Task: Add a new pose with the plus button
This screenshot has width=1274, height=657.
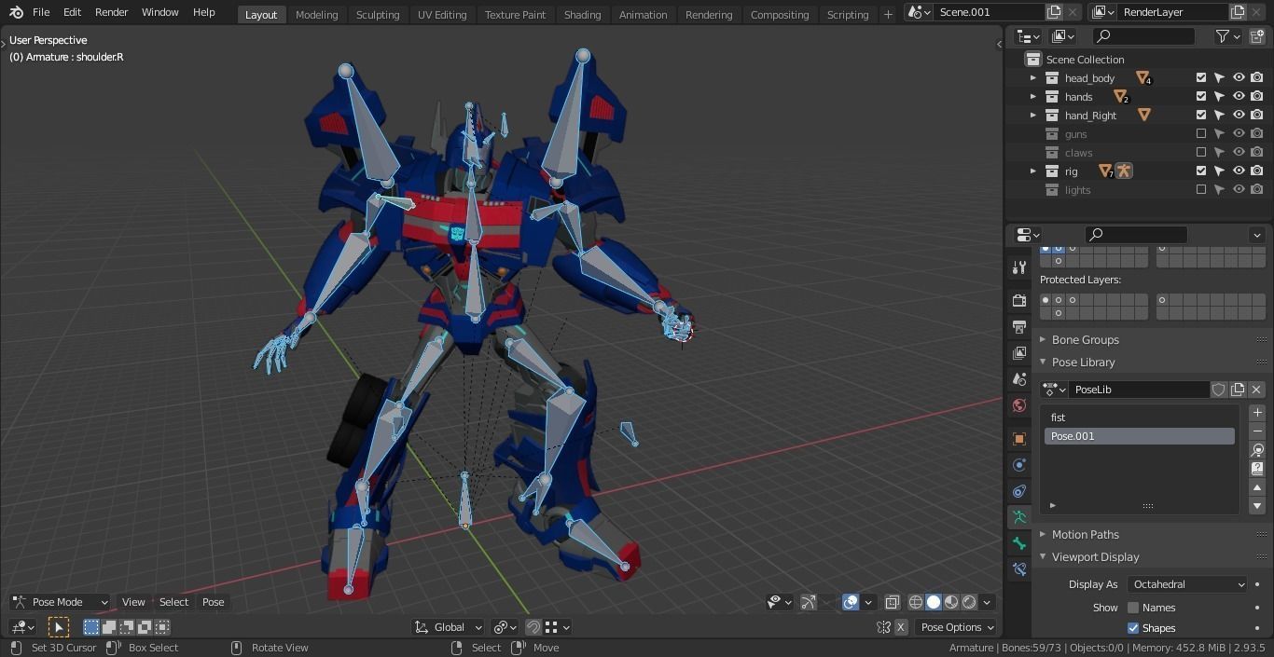Action: click(x=1257, y=413)
